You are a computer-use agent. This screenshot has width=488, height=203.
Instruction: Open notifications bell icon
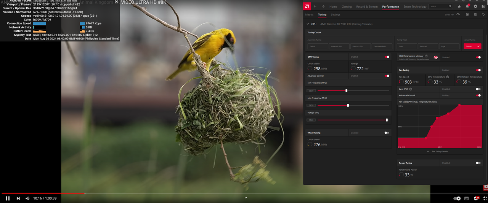tap(467, 6)
